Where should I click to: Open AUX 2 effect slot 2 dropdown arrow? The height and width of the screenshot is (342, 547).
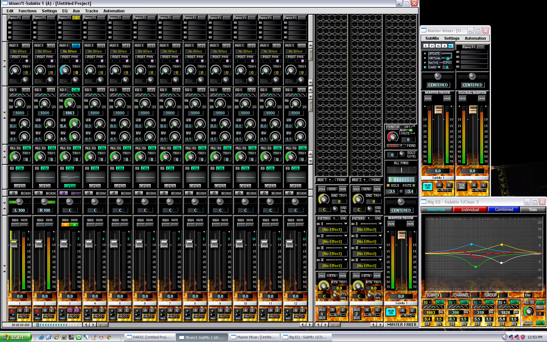[380, 236]
